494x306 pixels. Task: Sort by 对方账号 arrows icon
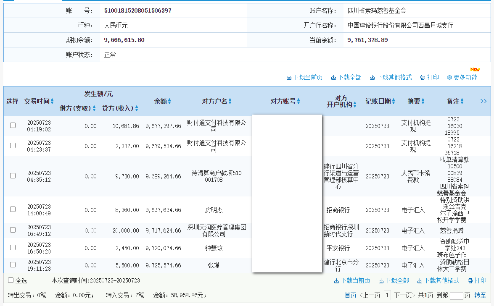pyautogui.click(x=299, y=101)
